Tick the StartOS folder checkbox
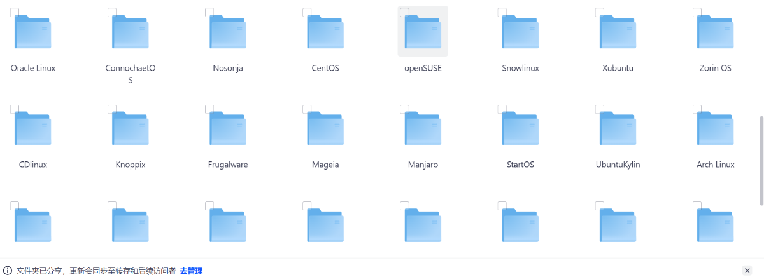Viewport: 764px width, 277px height. (x=502, y=109)
